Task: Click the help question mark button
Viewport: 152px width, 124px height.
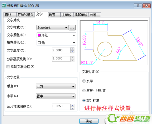Action: point(138,6)
